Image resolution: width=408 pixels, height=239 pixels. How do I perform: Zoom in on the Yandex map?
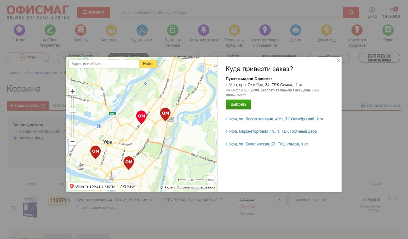tap(72, 91)
